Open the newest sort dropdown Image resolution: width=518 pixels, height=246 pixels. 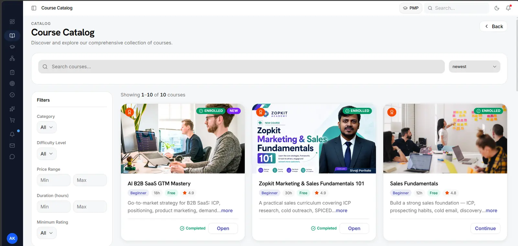[x=474, y=67]
